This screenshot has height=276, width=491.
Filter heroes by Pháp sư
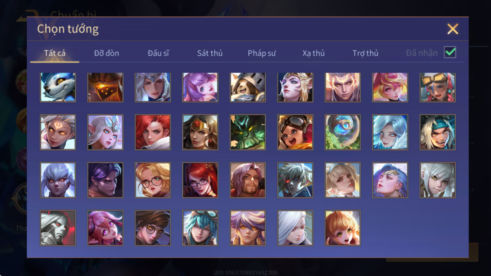262,53
